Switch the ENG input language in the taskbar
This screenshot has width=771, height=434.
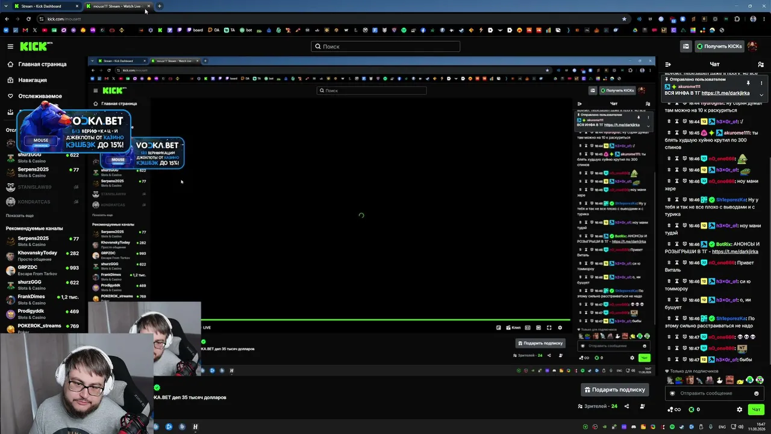[722, 427]
